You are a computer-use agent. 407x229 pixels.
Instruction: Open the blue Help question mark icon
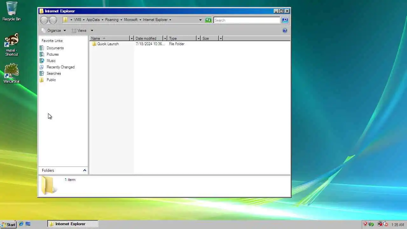coord(285,31)
